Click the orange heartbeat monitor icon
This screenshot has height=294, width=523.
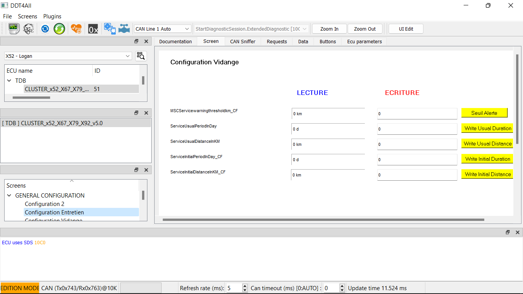click(x=76, y=28)
